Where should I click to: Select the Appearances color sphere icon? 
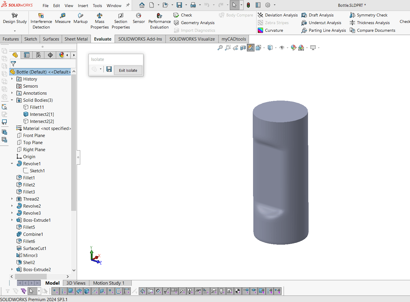pyautogui.click(x=293, y=47)
